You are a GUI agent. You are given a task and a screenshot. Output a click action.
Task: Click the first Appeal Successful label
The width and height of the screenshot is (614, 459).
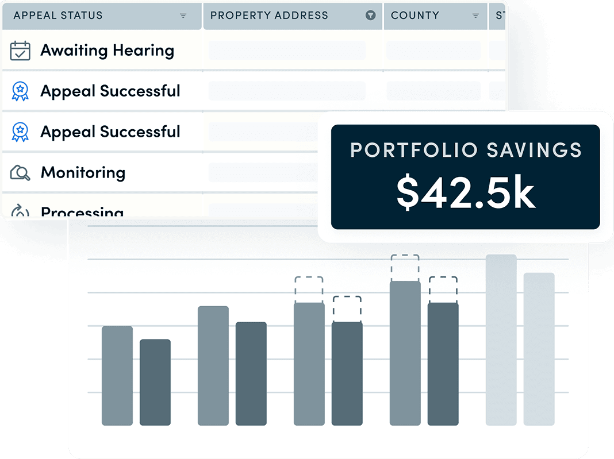[110, 91]
